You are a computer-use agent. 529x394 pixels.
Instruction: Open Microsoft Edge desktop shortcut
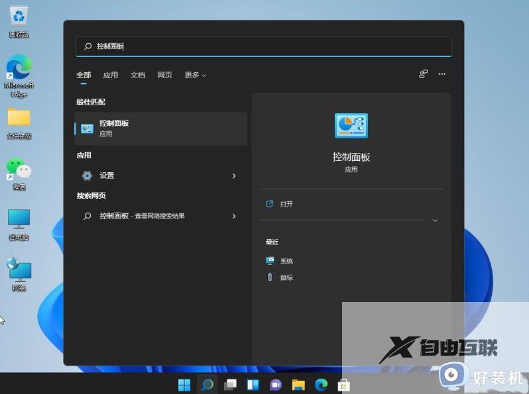[x=19, y=76]
